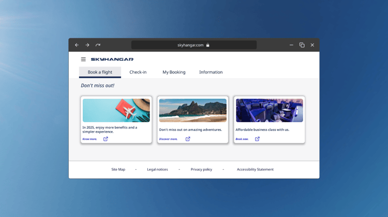
Task: Open the Privacy policy footer link
Action: pyautogui.click(x=201, y=169)
